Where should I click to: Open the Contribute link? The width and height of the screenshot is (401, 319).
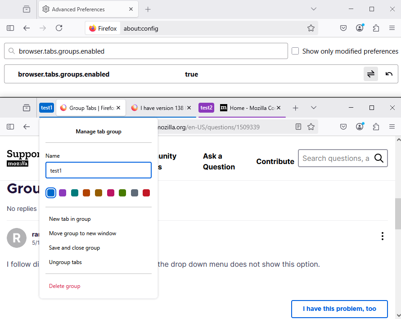click(x=275, y=162)
